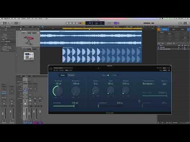Click the Release knob showing 10.0 ms
Image resolution: width=190 pixels, height=142 pixels.
(125, 91)
